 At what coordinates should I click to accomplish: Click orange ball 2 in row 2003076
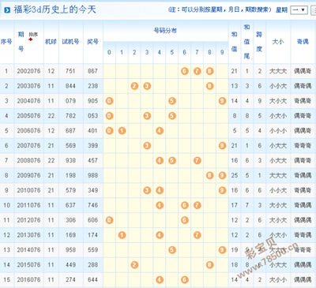pos(134,86)
